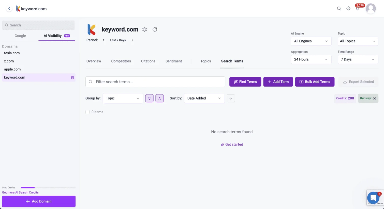384x209 pixels.
Task: Expand all groups using the expand icon
Action: tap(149, 98)
